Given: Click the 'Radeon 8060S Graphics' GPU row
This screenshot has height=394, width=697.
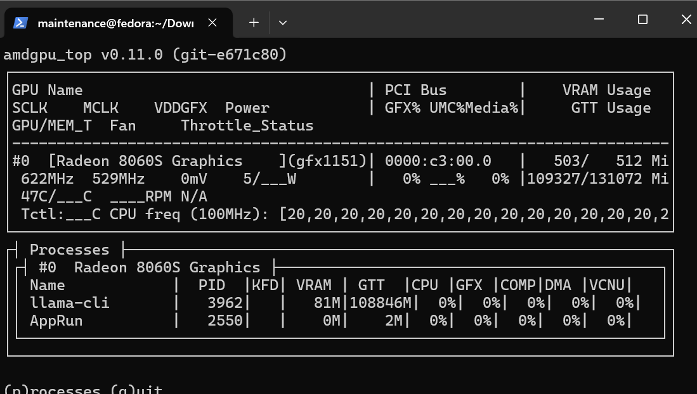Looking at the screenshot, I should click(340, 162).
